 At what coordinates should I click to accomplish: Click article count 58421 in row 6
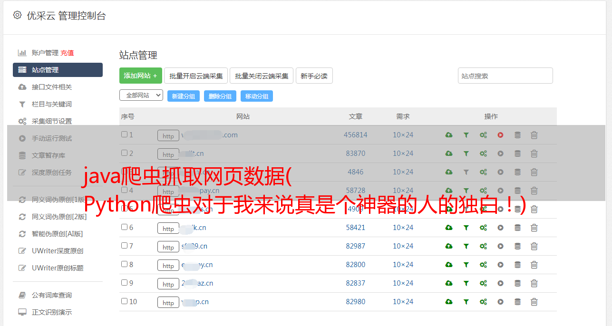point(356,228)
